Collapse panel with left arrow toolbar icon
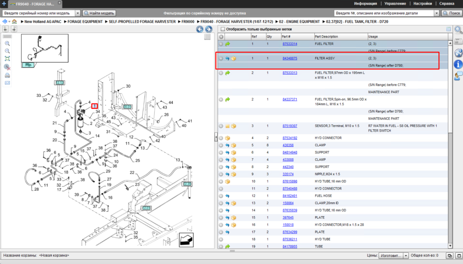Viewport: 463px width, 264px height. 6,29
